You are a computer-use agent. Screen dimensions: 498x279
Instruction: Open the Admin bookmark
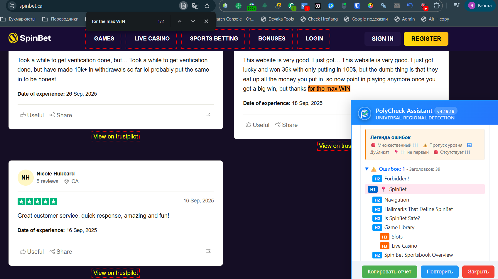point(405,19)
